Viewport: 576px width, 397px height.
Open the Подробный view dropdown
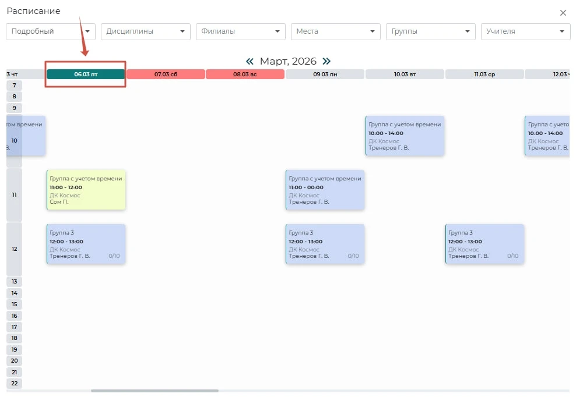point(50,31)
